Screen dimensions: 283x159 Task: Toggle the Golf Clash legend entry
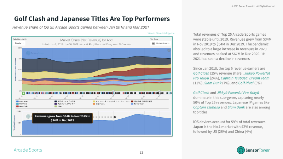pyautogui.click(x=22, y=101)
